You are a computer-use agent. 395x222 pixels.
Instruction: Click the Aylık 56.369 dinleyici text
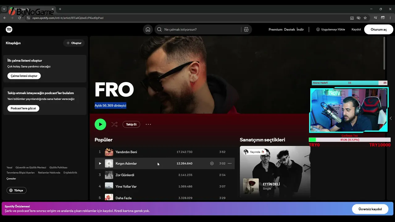[x=110, y=105]
